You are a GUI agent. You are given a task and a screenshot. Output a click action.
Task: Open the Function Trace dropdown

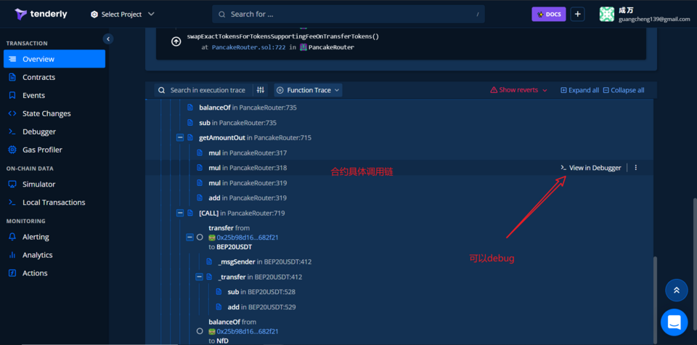[308, 90]
